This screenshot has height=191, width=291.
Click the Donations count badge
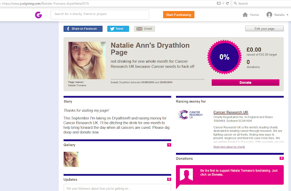click(281, 158)
